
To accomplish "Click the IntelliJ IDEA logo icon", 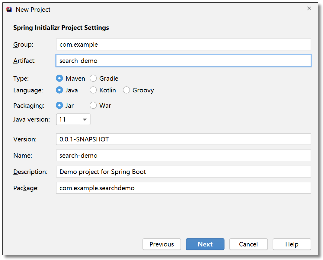I will pyautogui.click(x=9, y=9).
